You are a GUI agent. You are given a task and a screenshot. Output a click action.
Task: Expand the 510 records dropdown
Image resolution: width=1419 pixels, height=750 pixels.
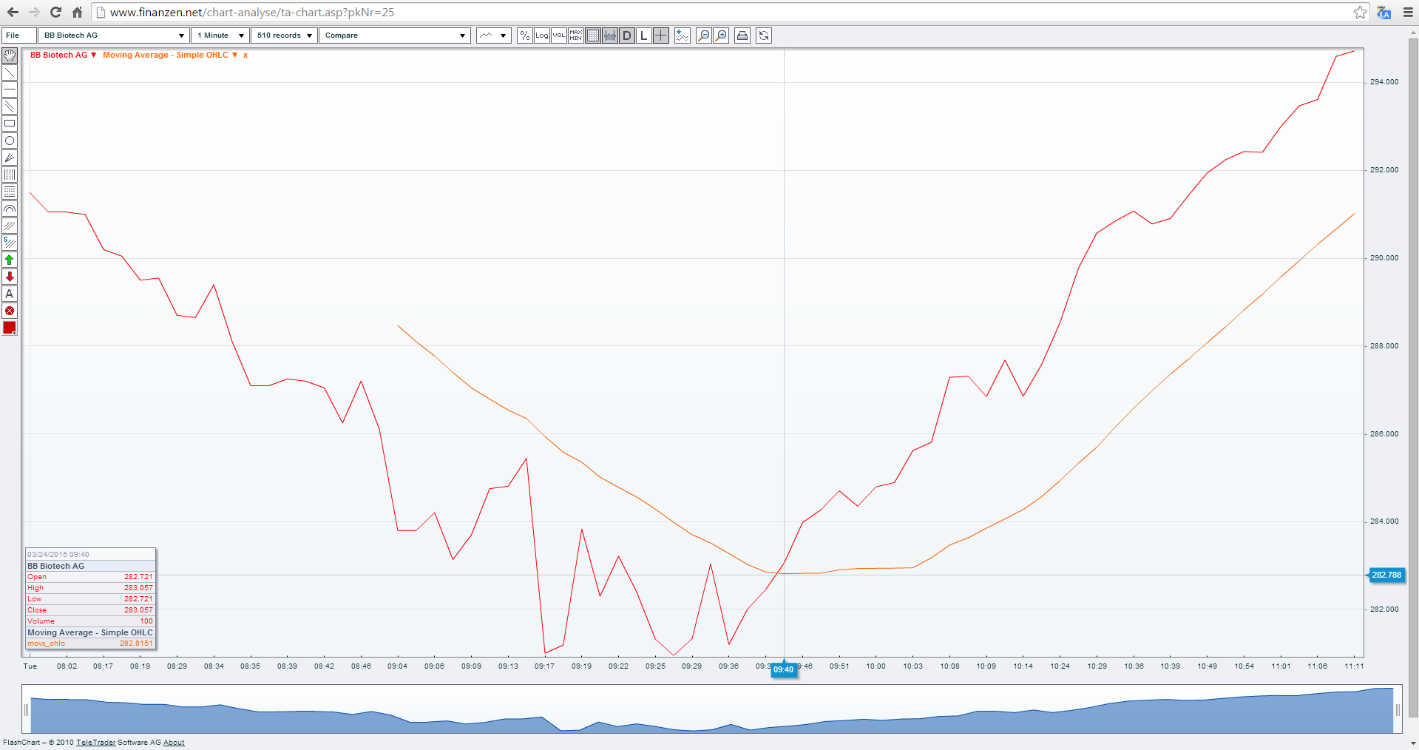pos(284,36)
